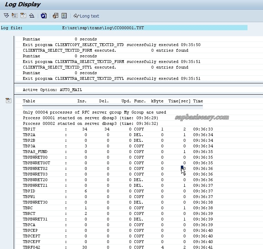263x249 pixels.
Task: Select table name TBPCEPT
Action: (31, 236)
